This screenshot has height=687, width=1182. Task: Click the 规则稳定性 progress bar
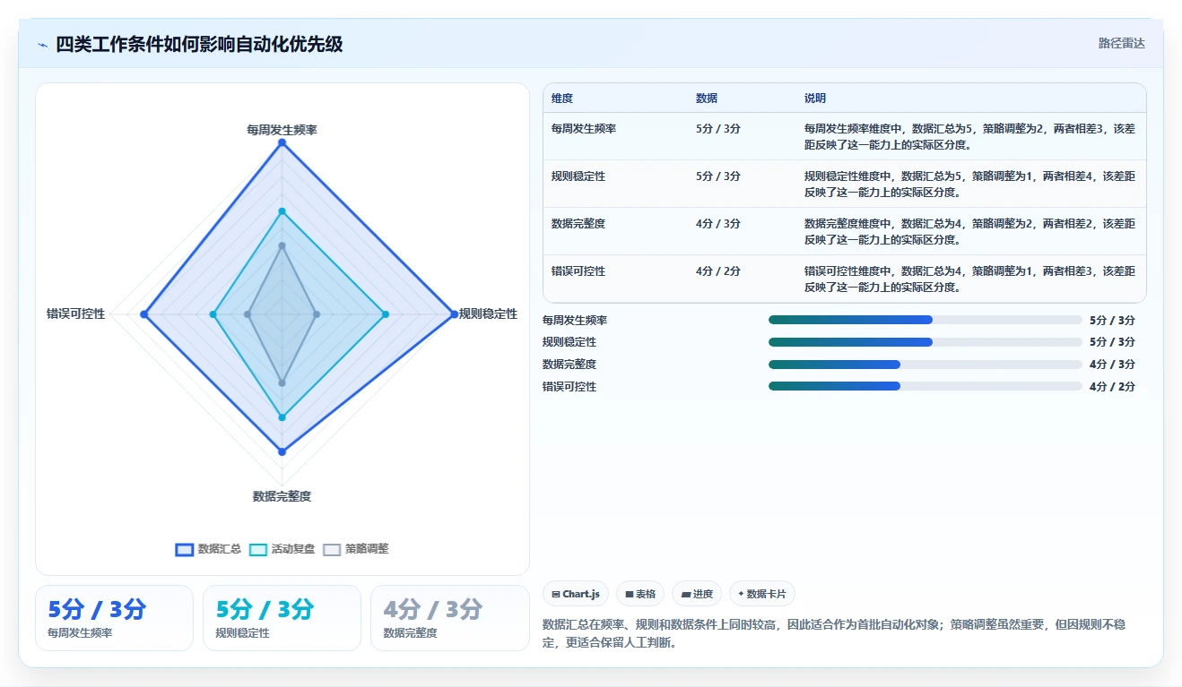(926, 342)
